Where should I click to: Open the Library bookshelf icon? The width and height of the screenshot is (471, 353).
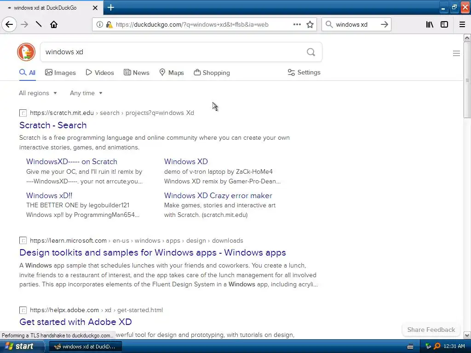pos(430,24)
